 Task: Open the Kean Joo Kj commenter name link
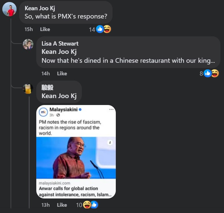40,8
